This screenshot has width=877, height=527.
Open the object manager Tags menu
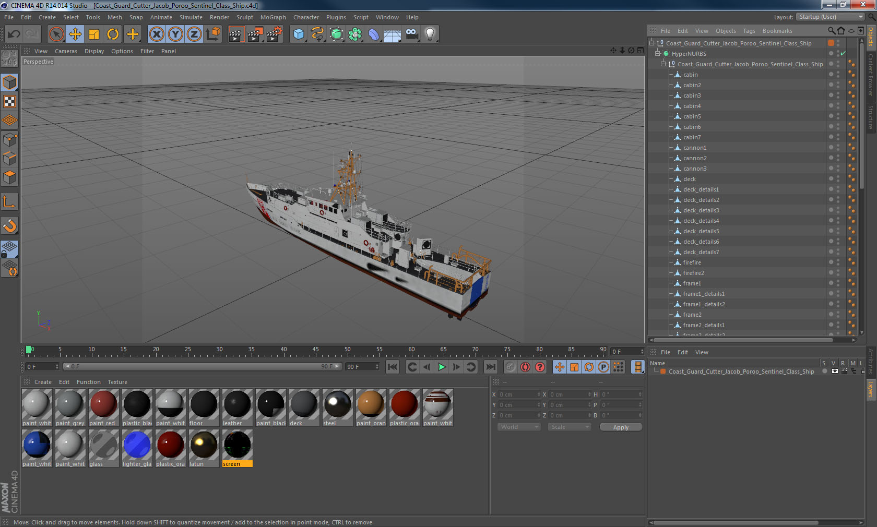point(749,31)
